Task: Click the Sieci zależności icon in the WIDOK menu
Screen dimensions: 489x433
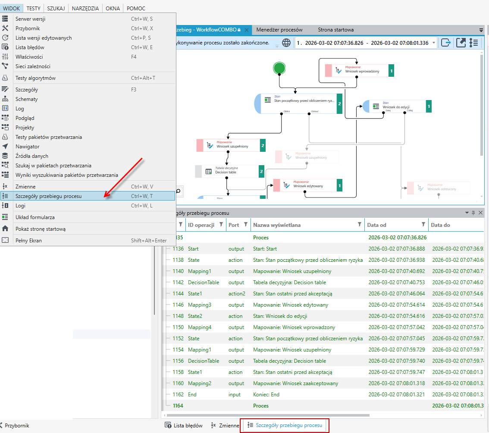Action: (x=5, y=66)
